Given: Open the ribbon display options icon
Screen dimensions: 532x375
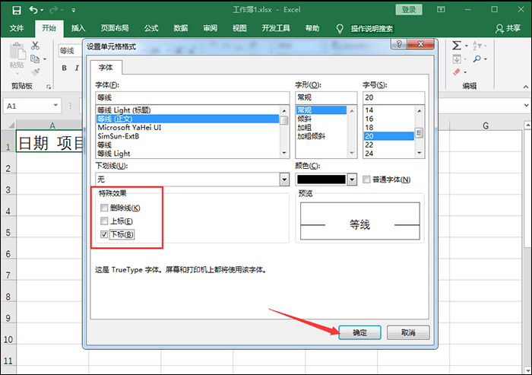Looking at the screenshot, I should (x=441, y=10).
